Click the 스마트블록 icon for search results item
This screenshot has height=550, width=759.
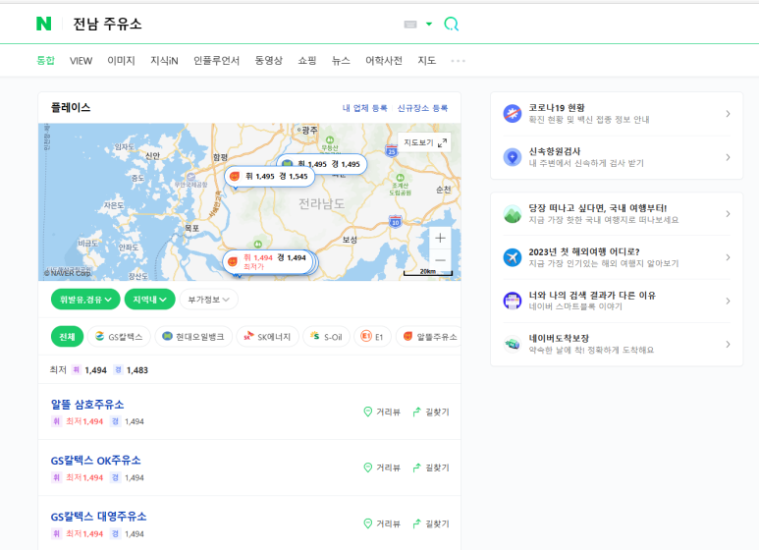click(x=513, y=301)
